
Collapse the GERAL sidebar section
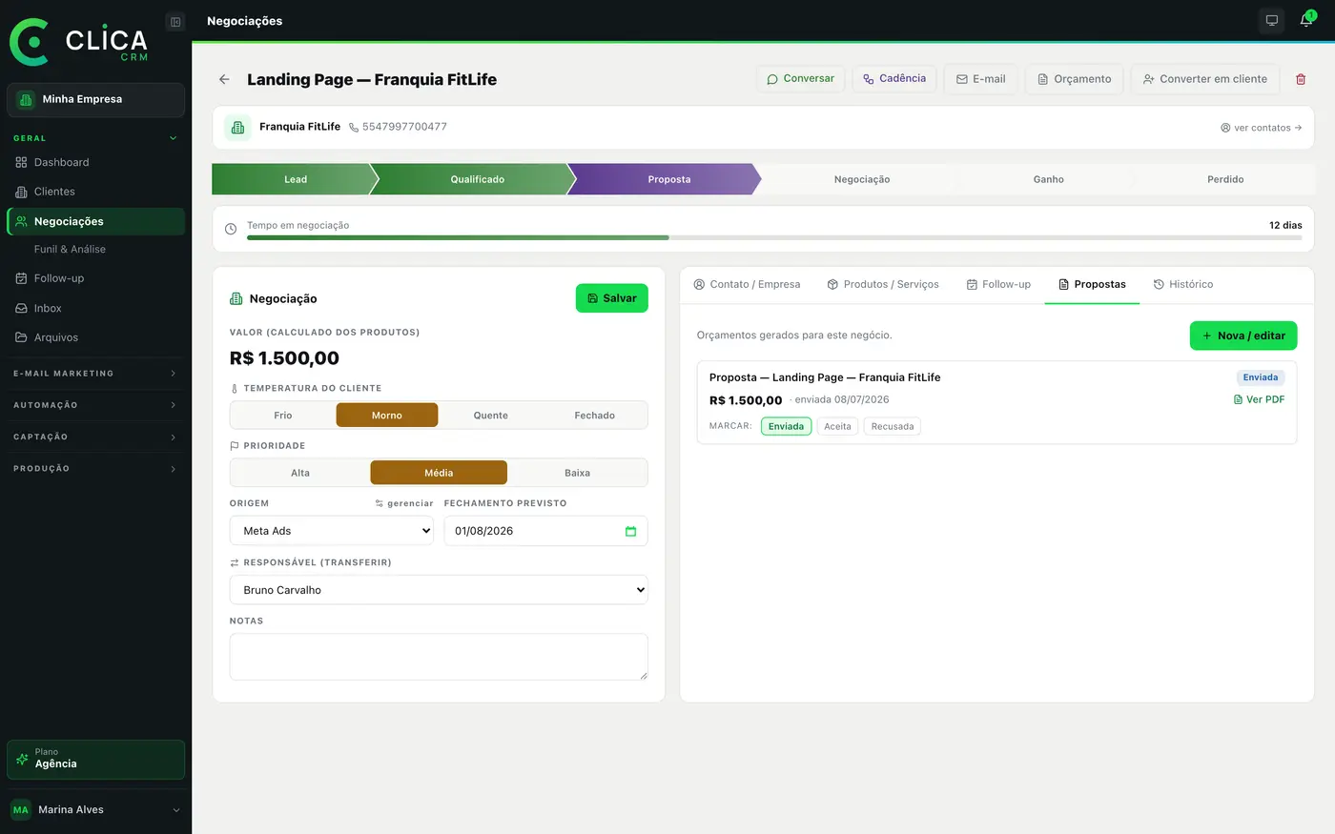pyautogui.click(x=173, y=138)
